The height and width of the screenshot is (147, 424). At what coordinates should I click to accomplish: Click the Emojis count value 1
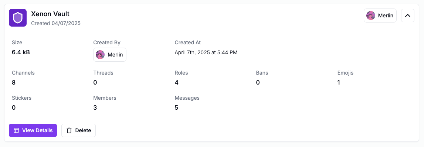[339, 82]
